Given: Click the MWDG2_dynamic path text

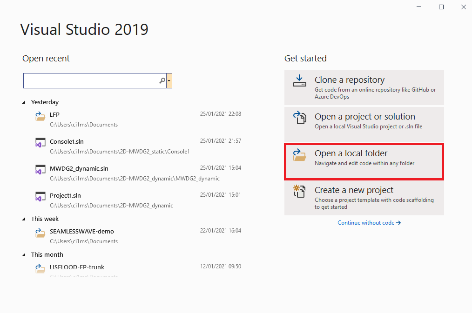Looking at the screenshot, I should pos(135,179).
